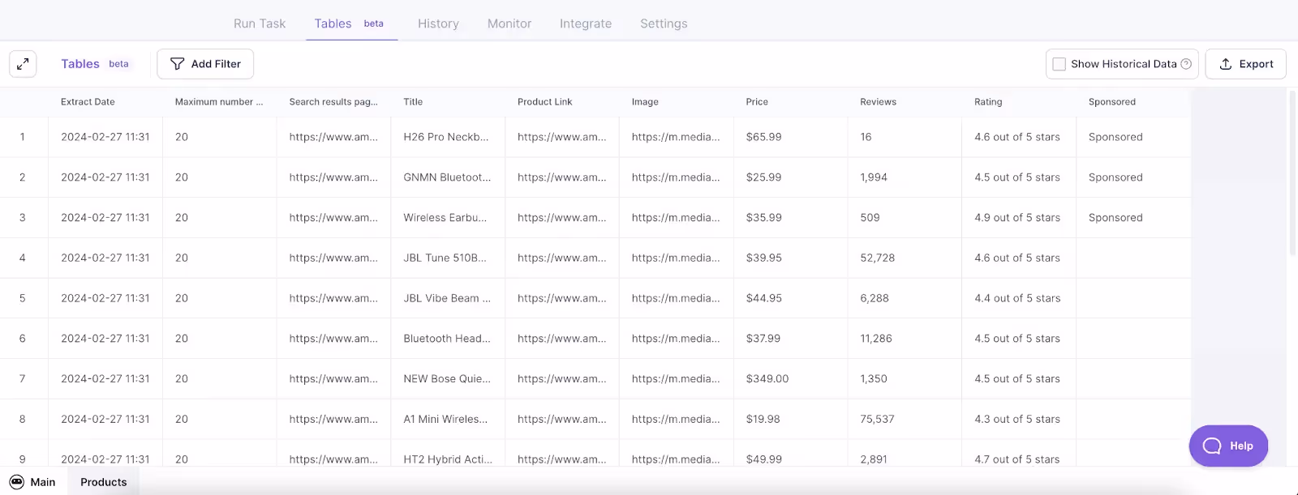The height and width of the screenshot is (495, 1298).
Task: Select the Wireless Earbu... title cell
Action: 448,218
